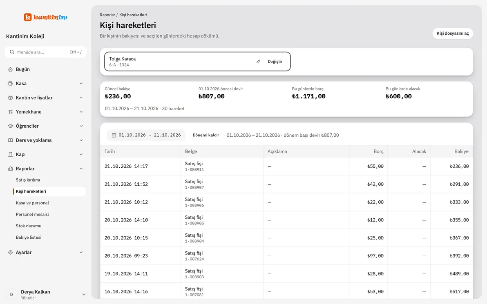487x304 pixels.
Task: Focus the Menüde ara search field
Action: [46, 52]
